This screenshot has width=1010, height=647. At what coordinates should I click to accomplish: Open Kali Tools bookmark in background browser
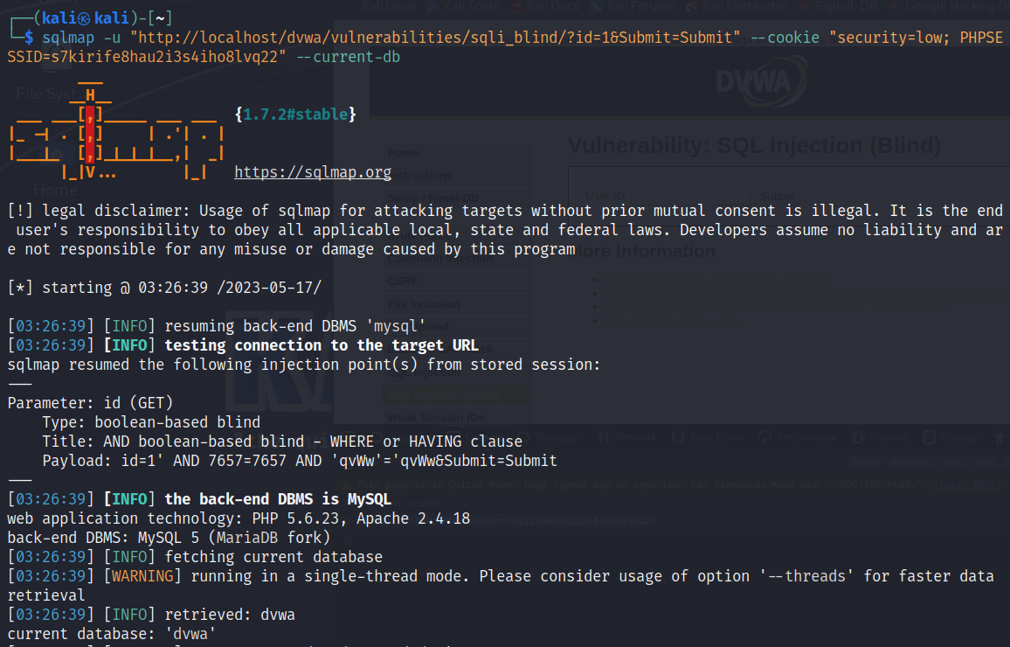(464, 6)
